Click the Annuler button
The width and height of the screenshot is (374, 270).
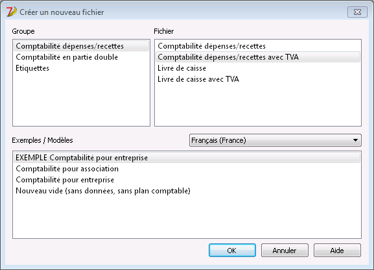click(285, 251)
